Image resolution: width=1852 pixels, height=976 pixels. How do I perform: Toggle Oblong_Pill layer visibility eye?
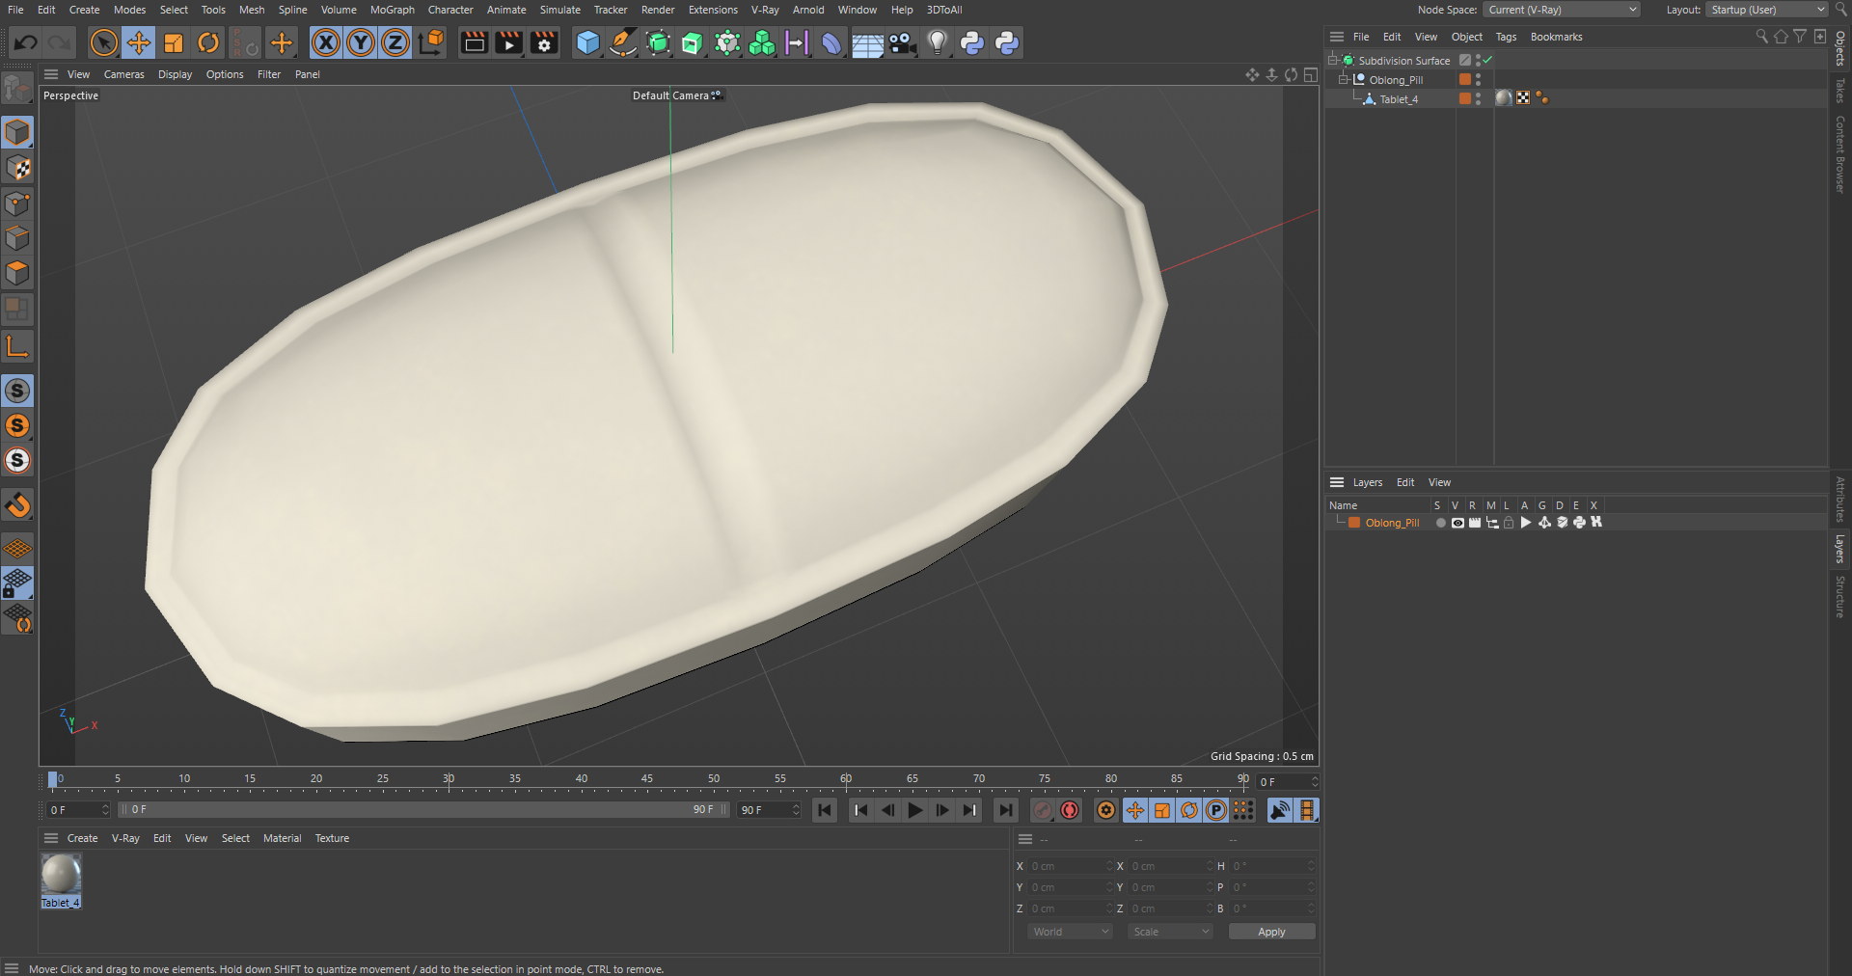(1457, 523)
